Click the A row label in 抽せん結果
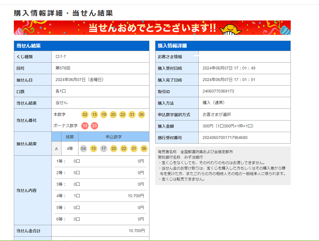This screenshot has width=319, height=241. (x=56, y=149)
